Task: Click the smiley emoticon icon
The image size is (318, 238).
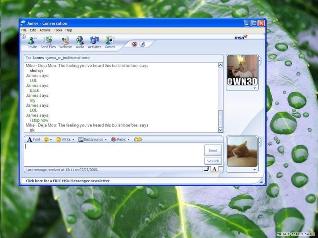Action: (x=46, y=139)
